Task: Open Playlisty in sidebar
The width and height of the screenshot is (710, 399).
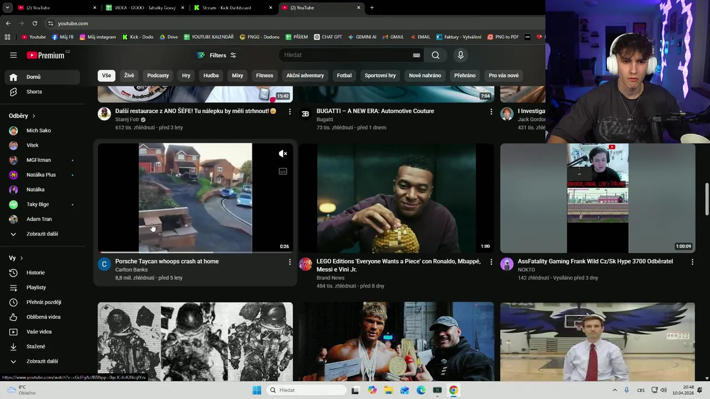Action: [x=42, y=288]
